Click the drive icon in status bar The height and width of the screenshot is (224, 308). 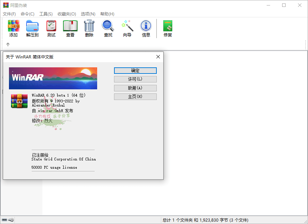pyautogui.click(x=4, y=220)
